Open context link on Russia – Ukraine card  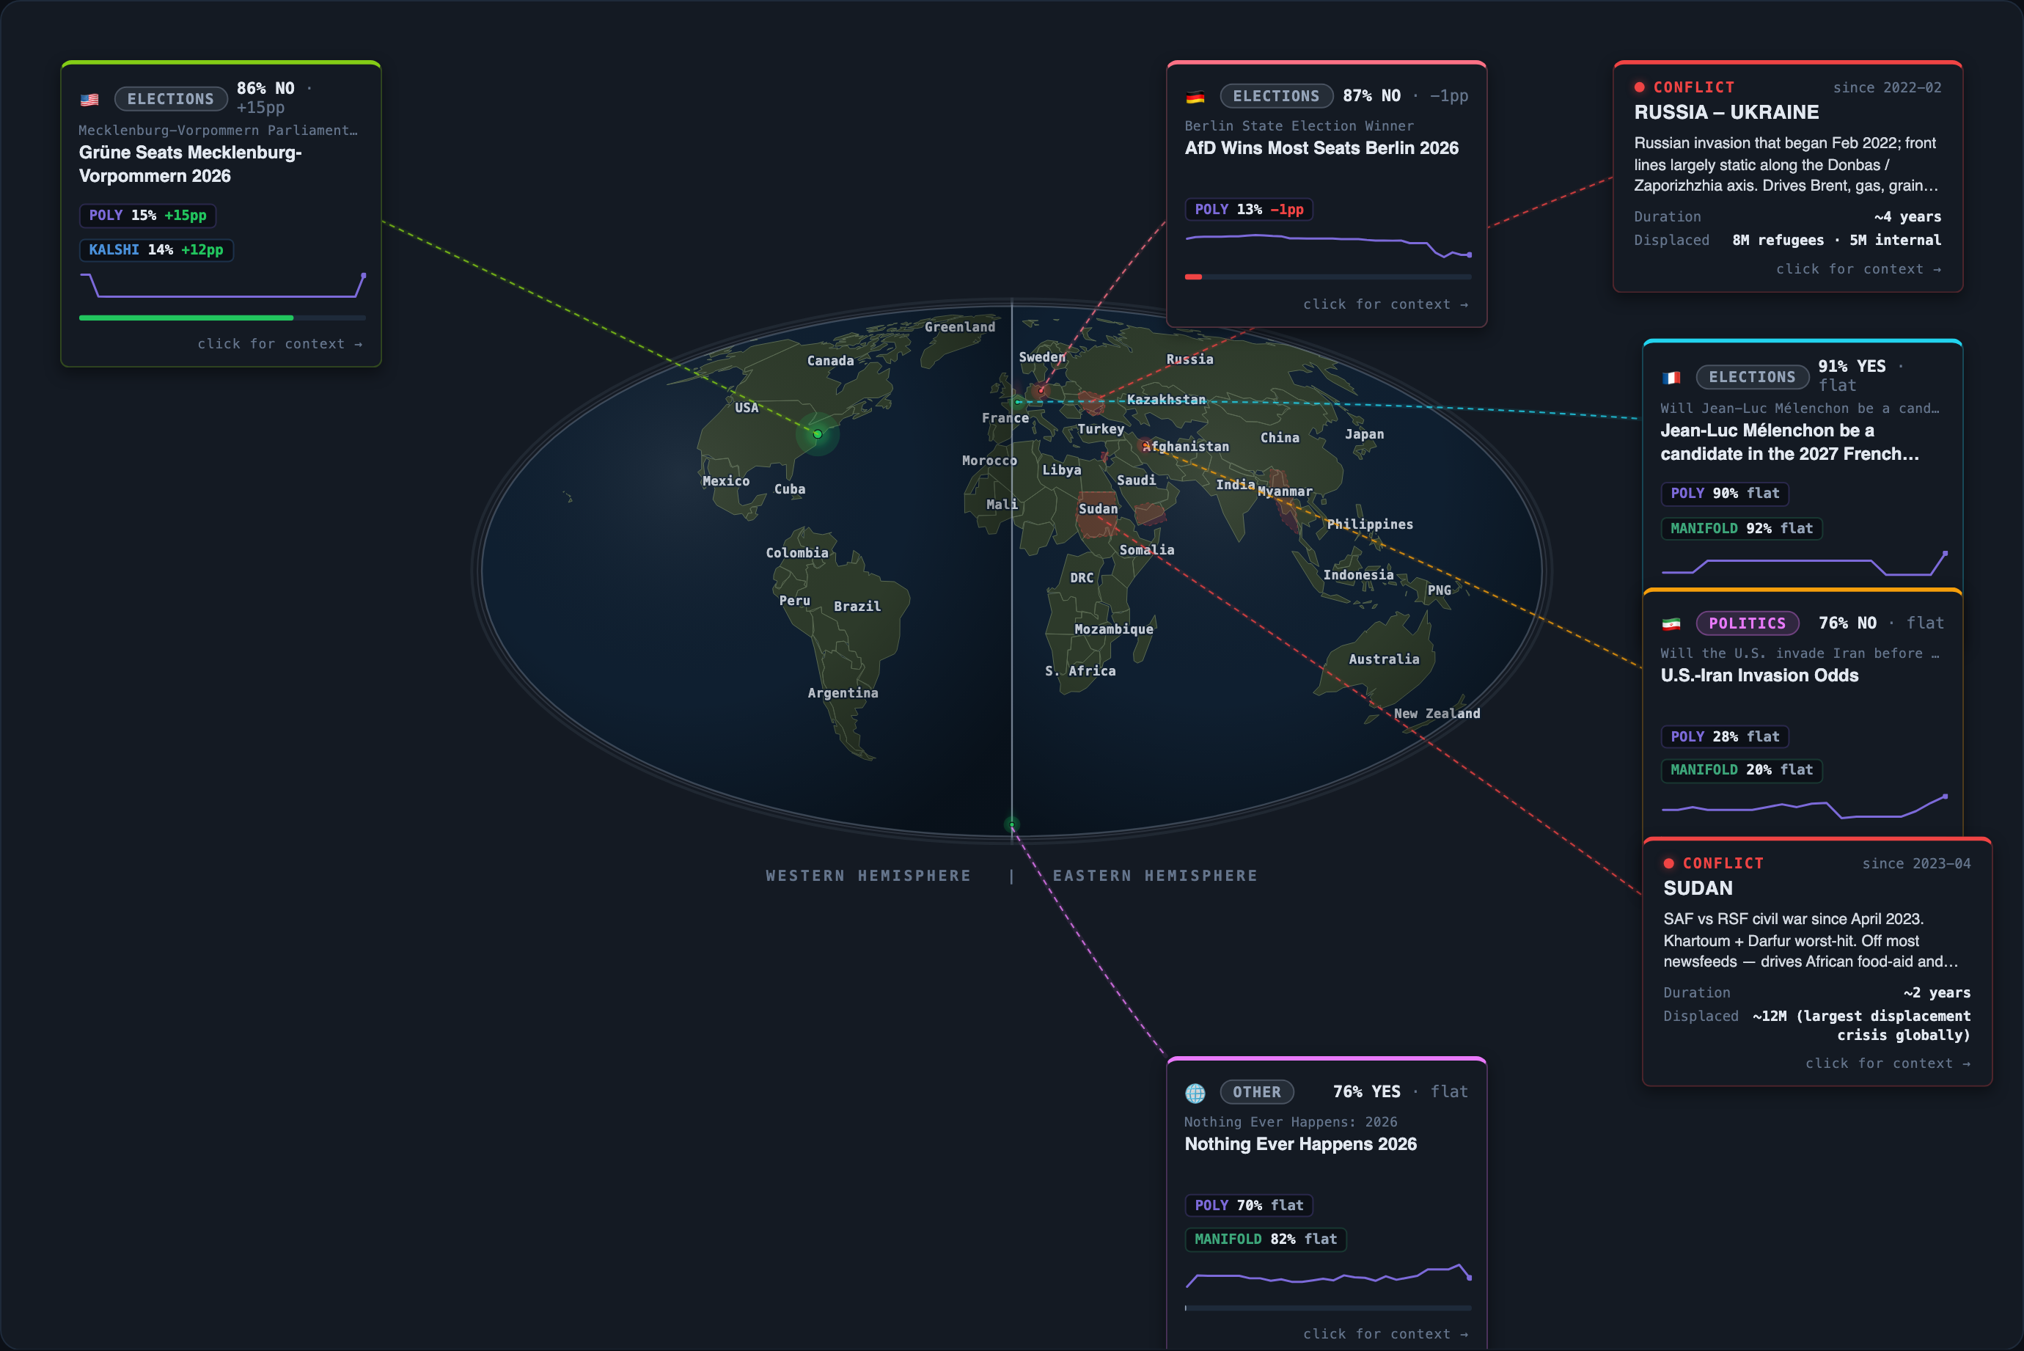[x=1859, y=269]
